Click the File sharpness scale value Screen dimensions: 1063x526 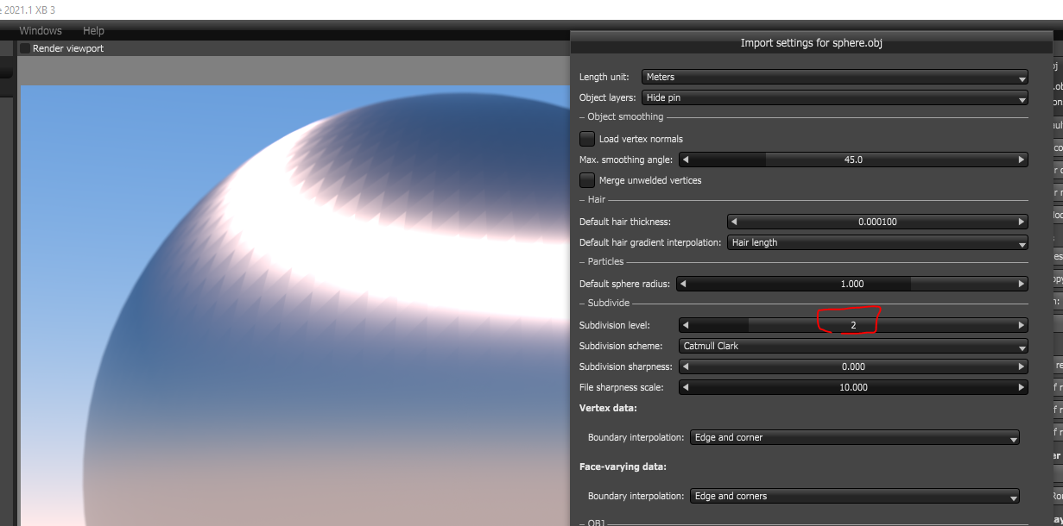pos(853,387)
